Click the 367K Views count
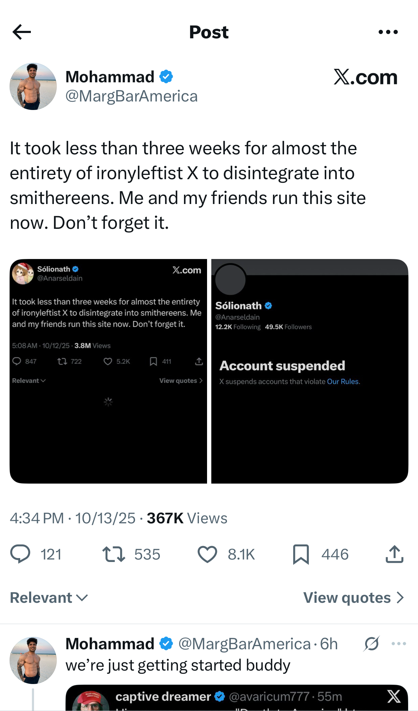This screenshot has height=711, width=418. pos(187,518)
